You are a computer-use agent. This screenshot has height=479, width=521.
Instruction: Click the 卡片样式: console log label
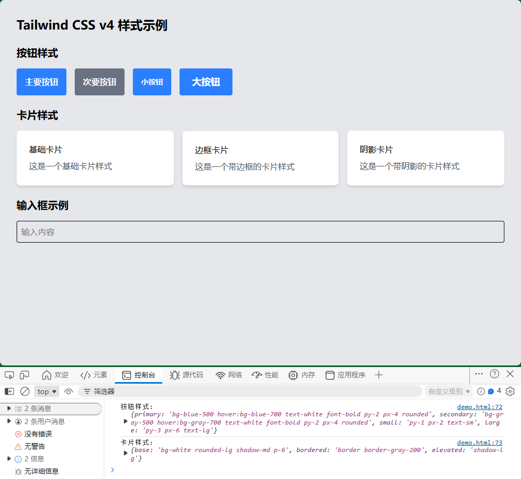tap(136, 443)
